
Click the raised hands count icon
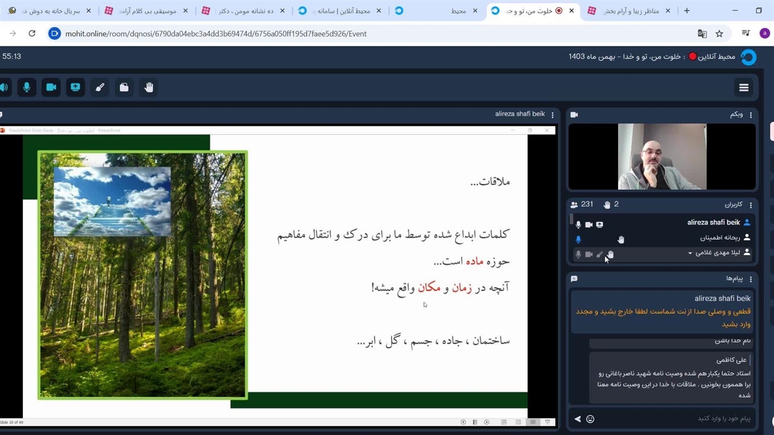coord(607,205)
